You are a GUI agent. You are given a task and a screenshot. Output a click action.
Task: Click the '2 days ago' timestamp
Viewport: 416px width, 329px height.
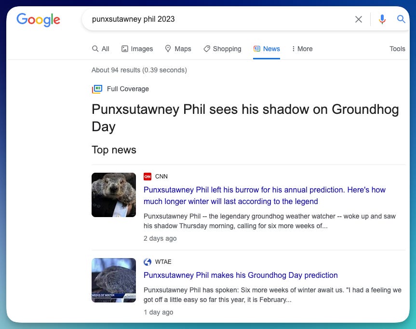click(x=160, y=238)
